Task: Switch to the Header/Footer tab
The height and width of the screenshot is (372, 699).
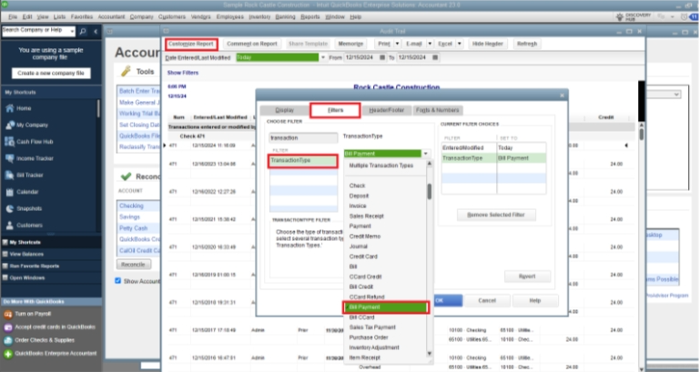Action: 387,110
